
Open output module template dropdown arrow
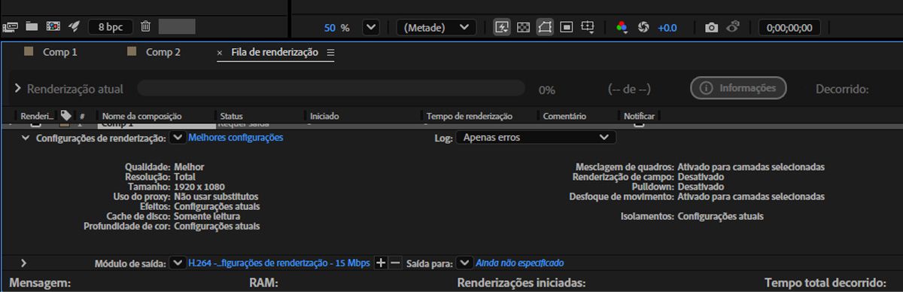(178, 263)
